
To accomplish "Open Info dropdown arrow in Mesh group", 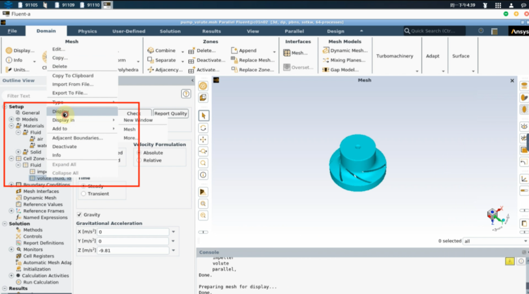I will click(35, 61).
